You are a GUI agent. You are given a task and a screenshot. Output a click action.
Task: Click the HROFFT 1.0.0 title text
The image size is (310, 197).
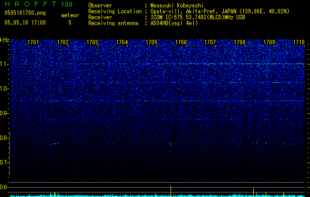coord(38,4)
